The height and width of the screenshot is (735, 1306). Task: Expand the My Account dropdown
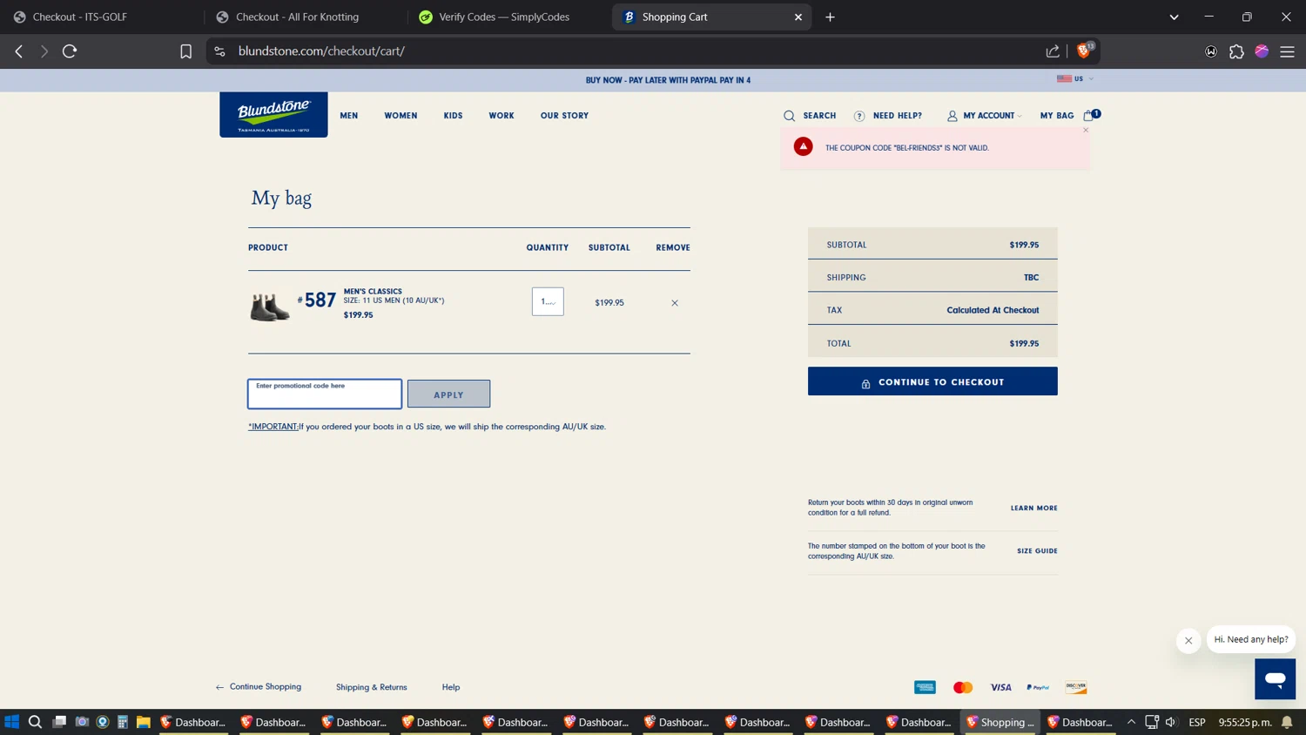[x=1020, y=116]
